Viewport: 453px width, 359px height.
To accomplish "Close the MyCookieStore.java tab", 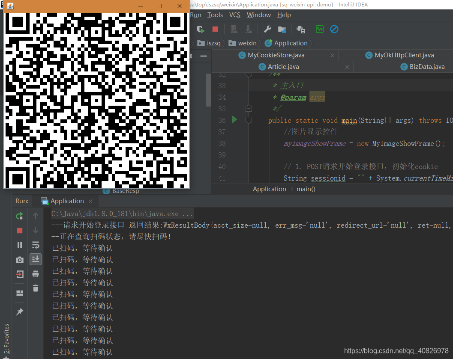I will click(332, 55).
